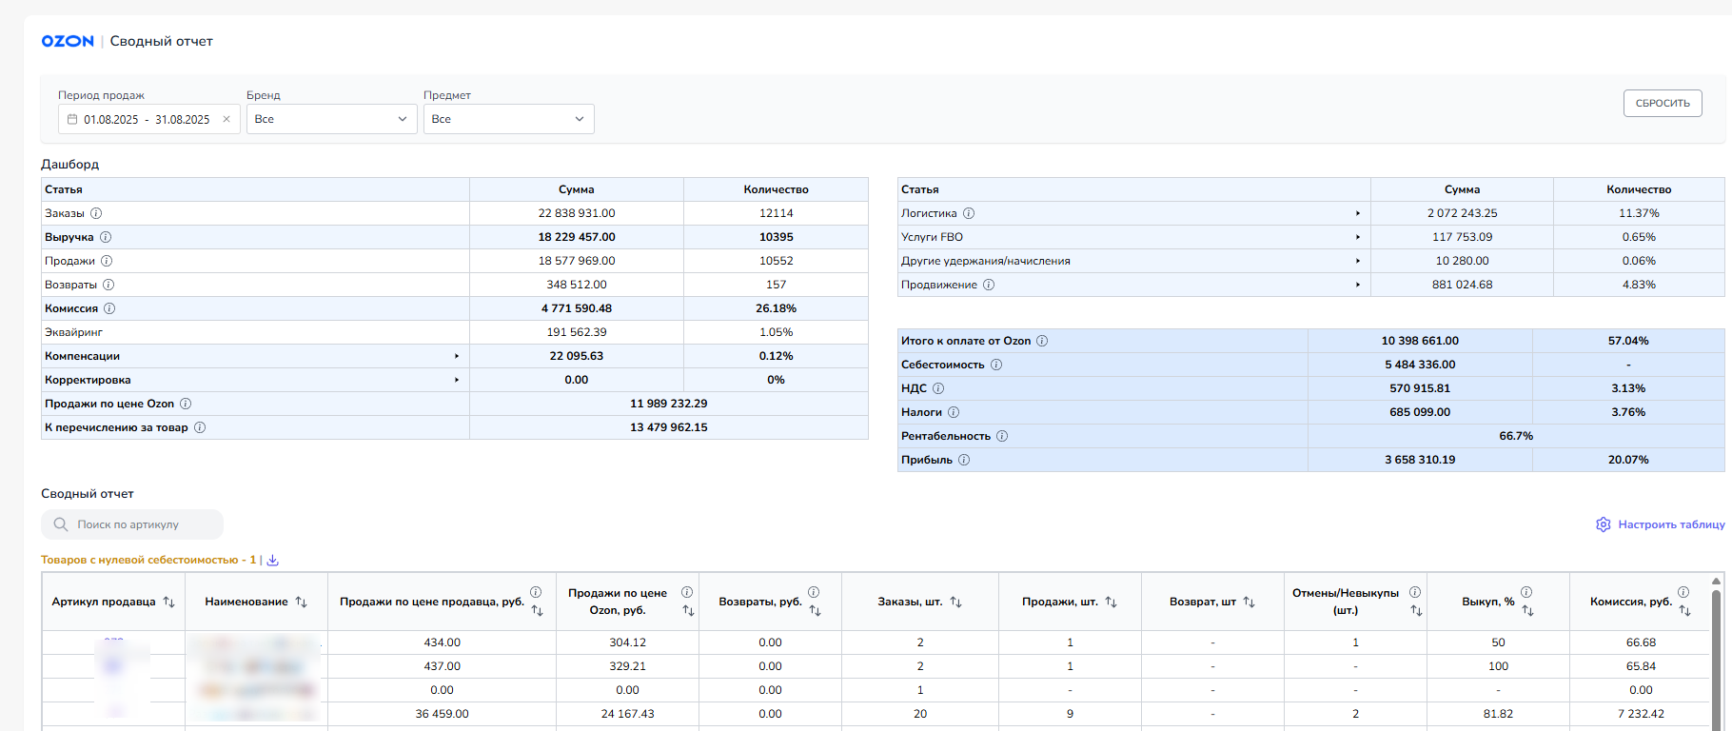Click the info icon beside Рентабельность

click(1002, 436)
